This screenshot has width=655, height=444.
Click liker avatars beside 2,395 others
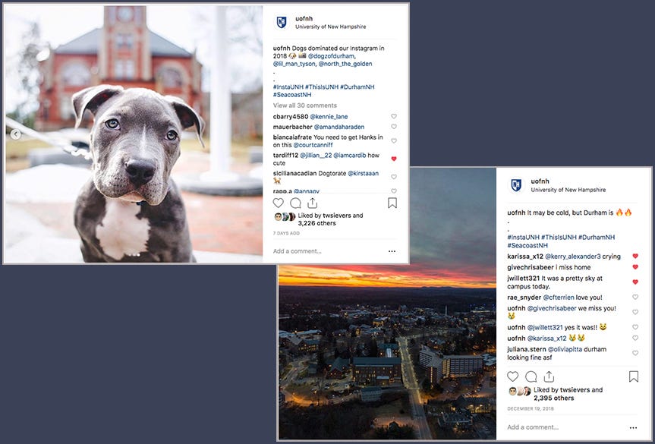click(520, 392)
